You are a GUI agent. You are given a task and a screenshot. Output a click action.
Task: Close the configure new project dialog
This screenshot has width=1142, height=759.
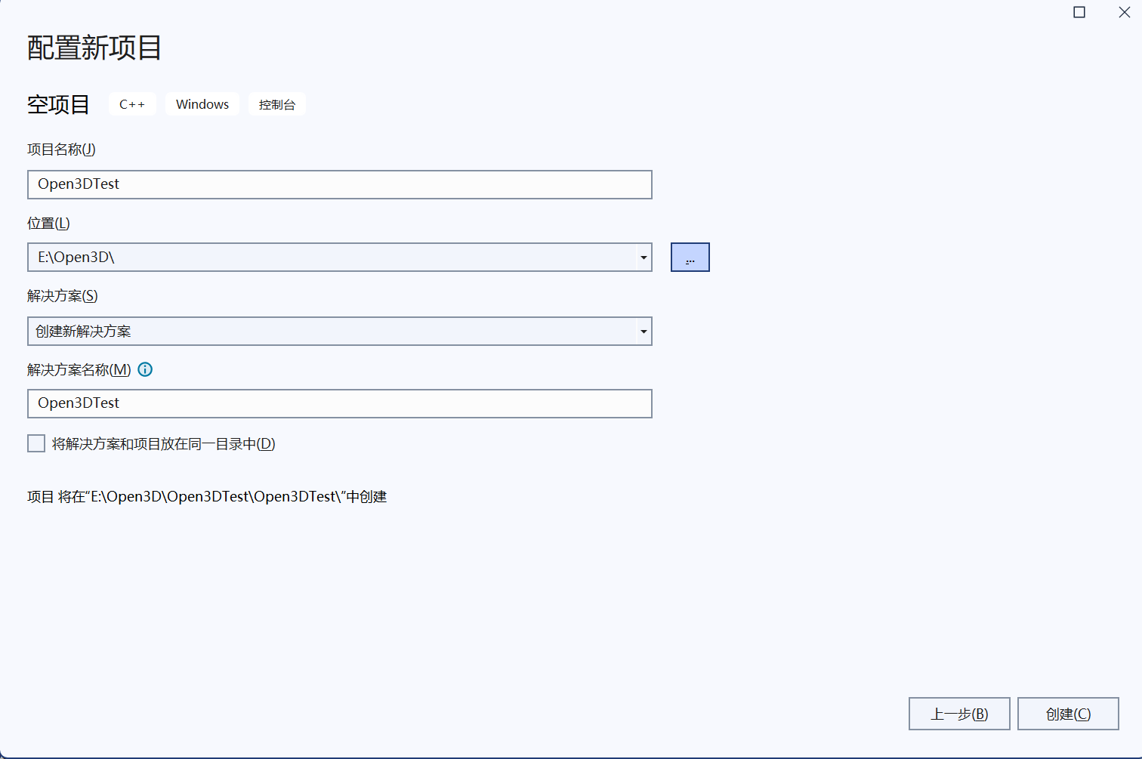(1124, 12)
